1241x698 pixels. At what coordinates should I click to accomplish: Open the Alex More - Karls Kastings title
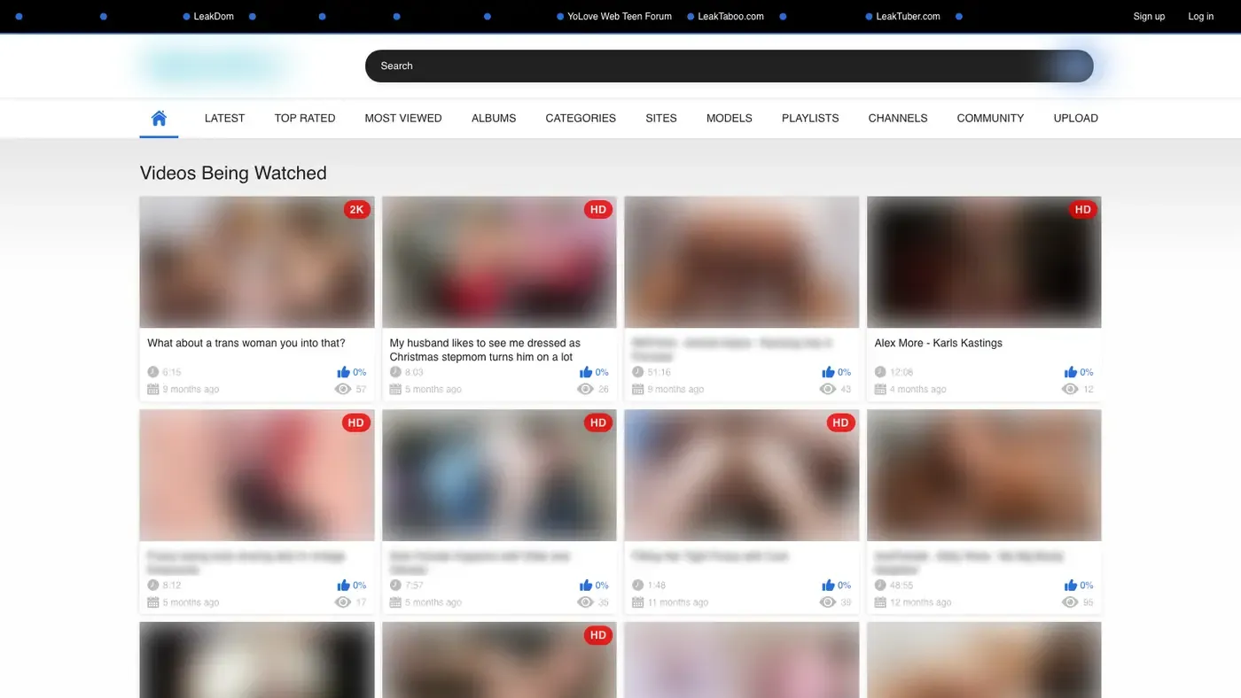pos(938,343)
